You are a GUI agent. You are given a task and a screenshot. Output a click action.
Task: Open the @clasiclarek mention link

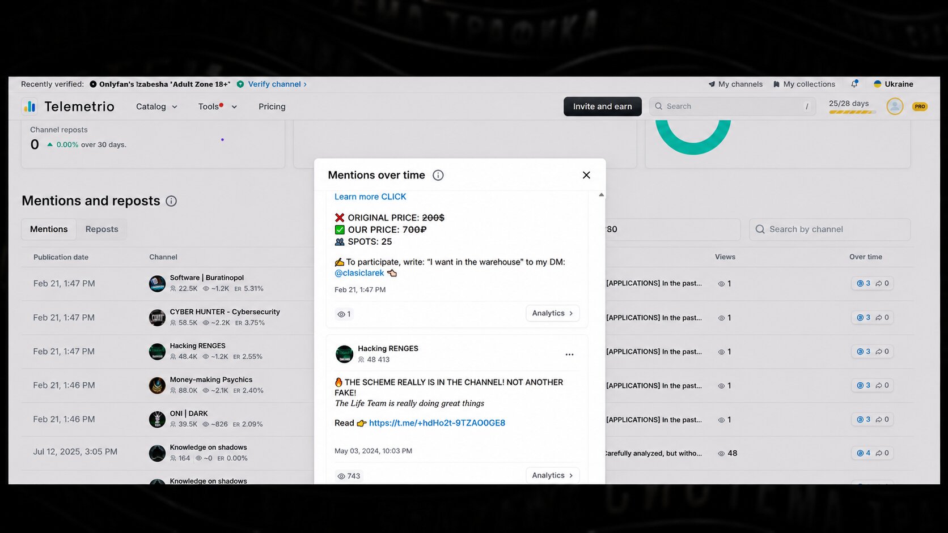click(359, 272)
